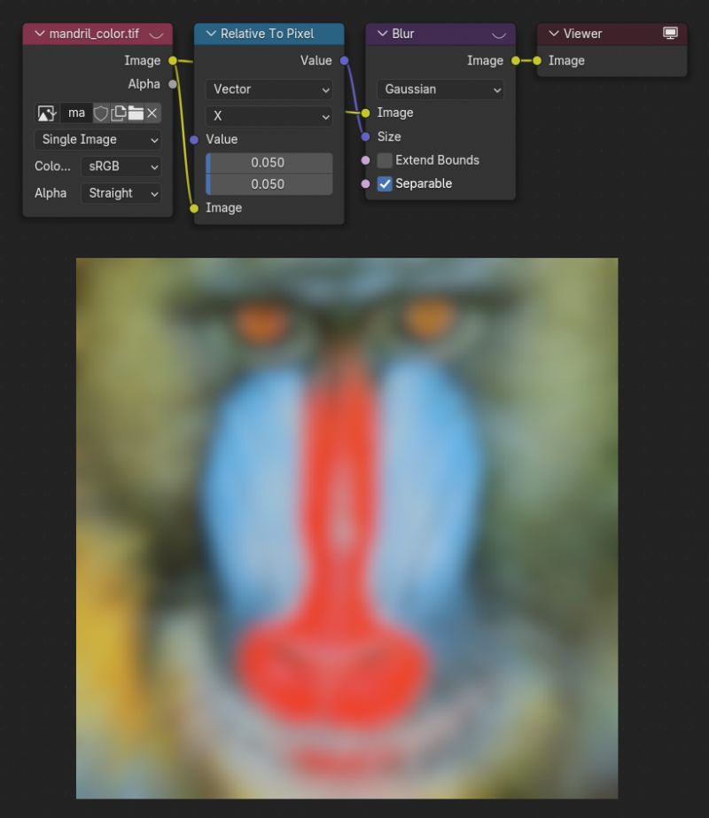The height and width of the screenshot is (818, 709).
Task: Open the Vector mode dropdown on Relative To Pixel
Action: (x=269, y=90)
